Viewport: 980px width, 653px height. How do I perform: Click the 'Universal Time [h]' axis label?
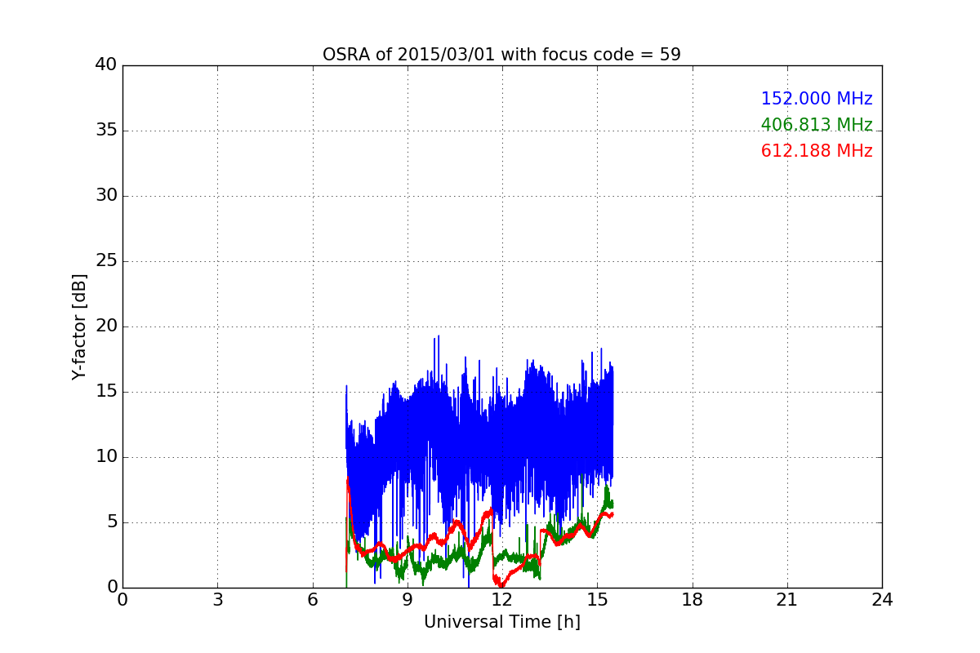501,622
